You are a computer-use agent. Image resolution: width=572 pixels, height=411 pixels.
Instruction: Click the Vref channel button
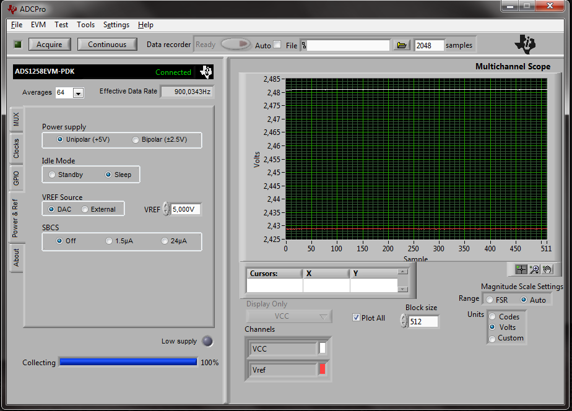283,370
